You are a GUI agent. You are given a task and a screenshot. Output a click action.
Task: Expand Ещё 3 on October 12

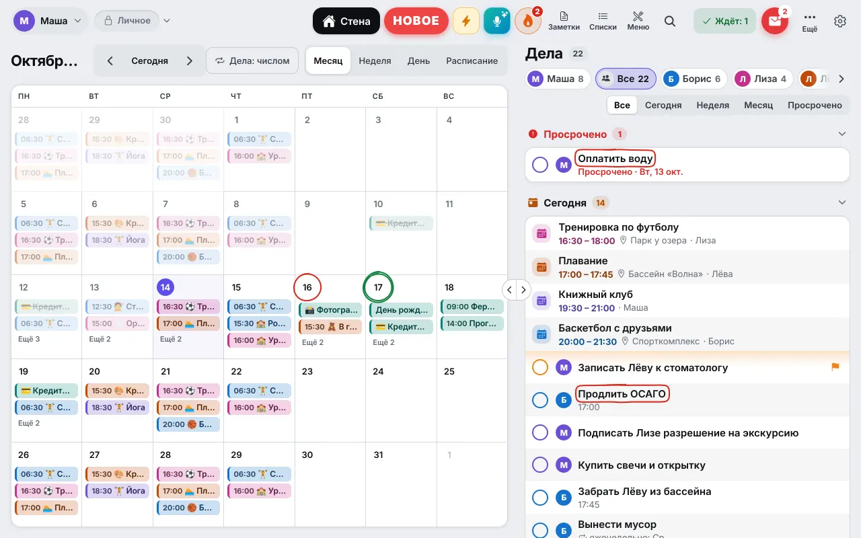coord(29,339)
